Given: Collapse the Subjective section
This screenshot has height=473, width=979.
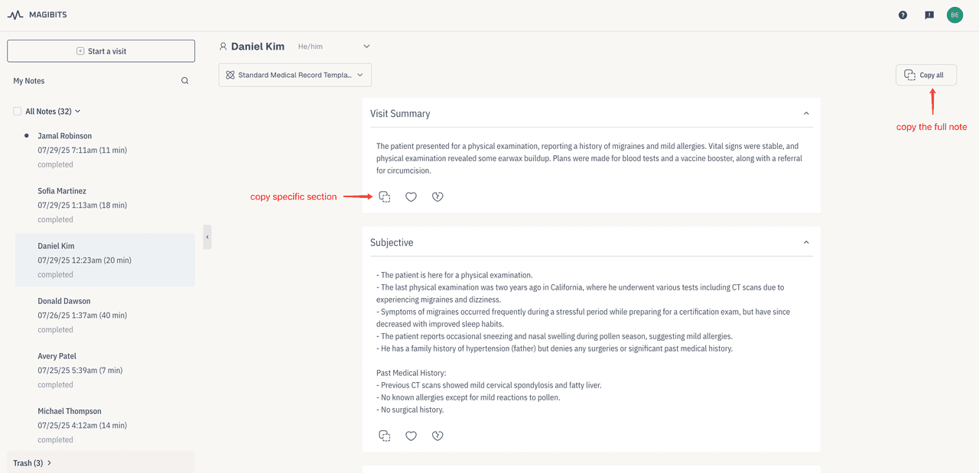Looking at the screenshot, I should pos(805,243).
